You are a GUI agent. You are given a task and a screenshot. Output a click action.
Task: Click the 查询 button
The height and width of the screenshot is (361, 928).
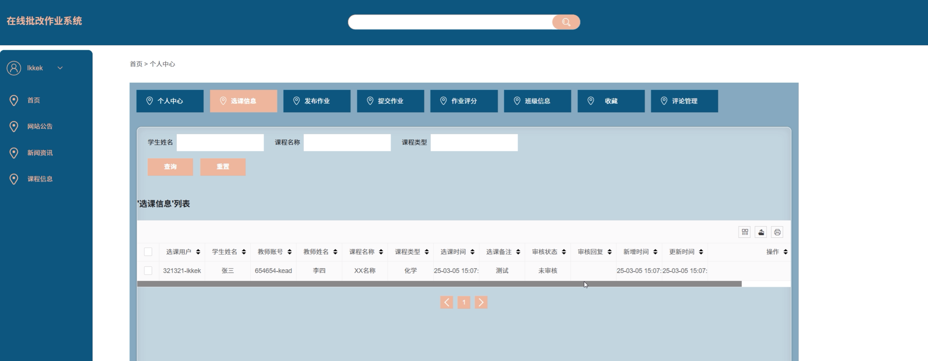tap(170, 167)
